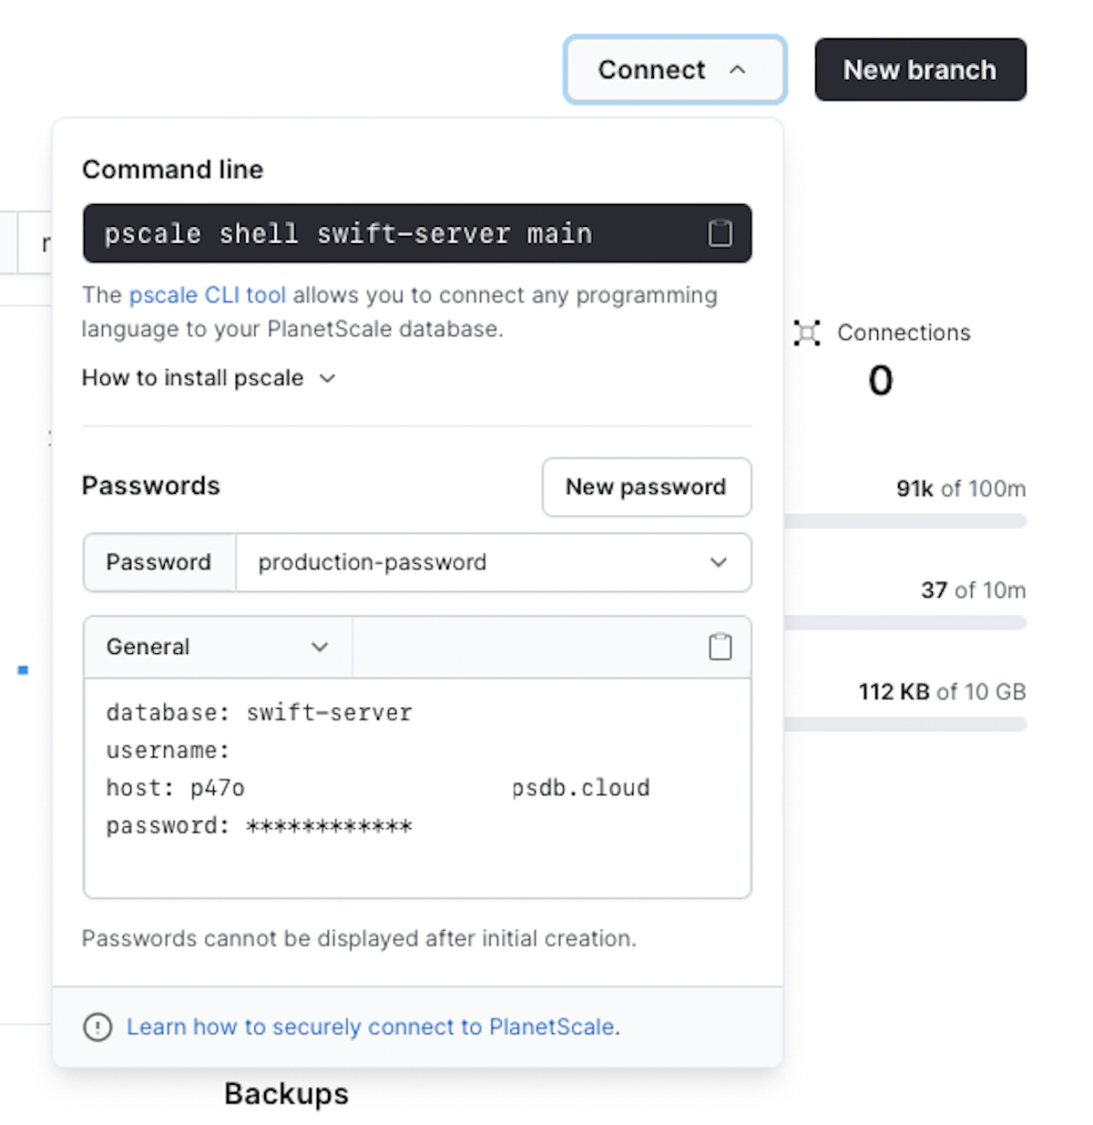Collapse the Connect menu chevron
This screenshot has height=1125, width=1093.
point(738,70)
